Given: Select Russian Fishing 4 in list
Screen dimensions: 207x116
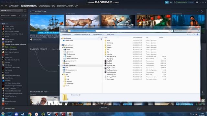Looking at the screenshot, I should point(10,101).
